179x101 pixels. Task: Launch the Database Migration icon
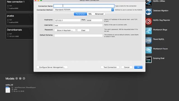[x=149, y=12]
